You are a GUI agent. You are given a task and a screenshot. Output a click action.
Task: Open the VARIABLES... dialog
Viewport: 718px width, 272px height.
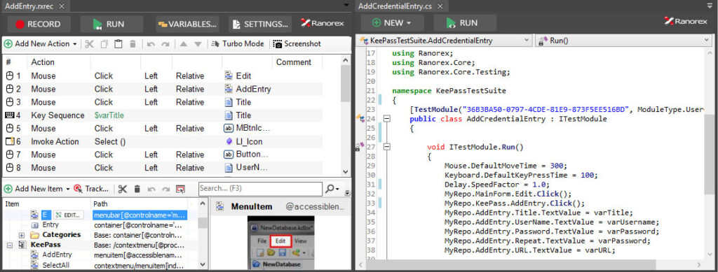(187, 24)
